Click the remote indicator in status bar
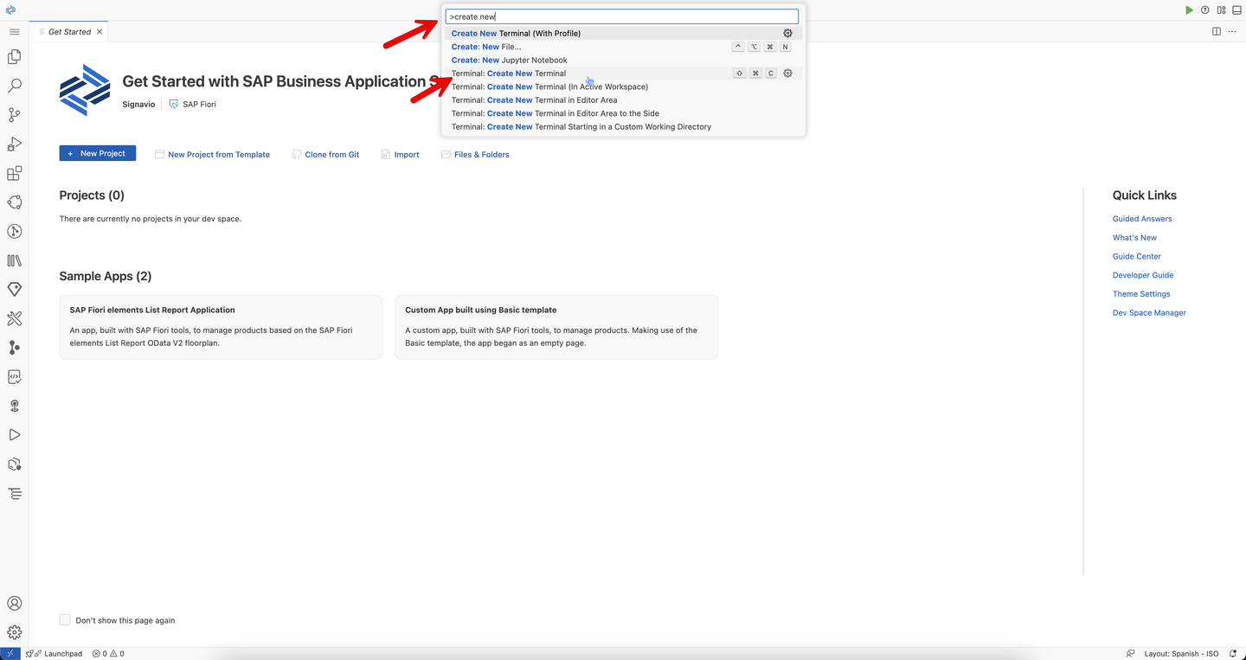 click(x=10, y=653)
